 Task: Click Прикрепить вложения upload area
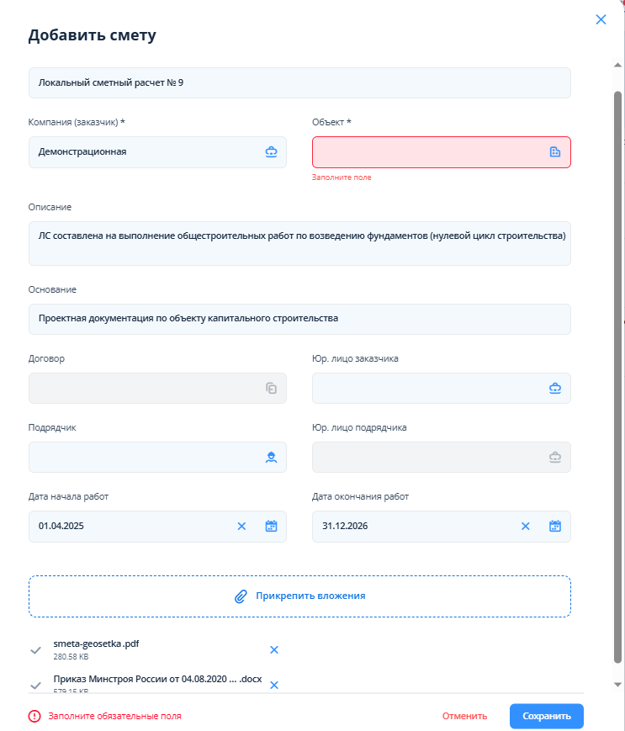coord(299,596)
